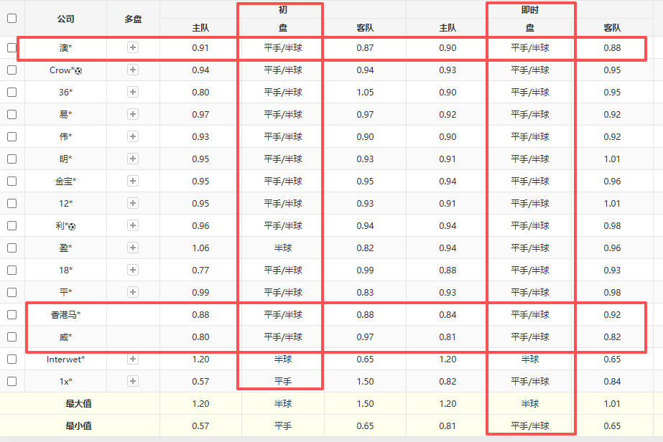Expand multiple handicaps for the 伟* row
This screenshot has height=442, width=663.
click(x=133, y=137)
